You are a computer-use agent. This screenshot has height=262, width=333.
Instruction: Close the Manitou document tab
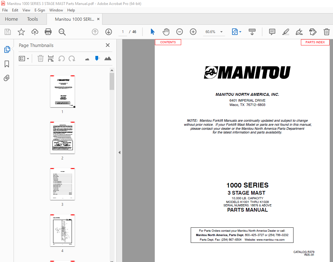point(98,19)
